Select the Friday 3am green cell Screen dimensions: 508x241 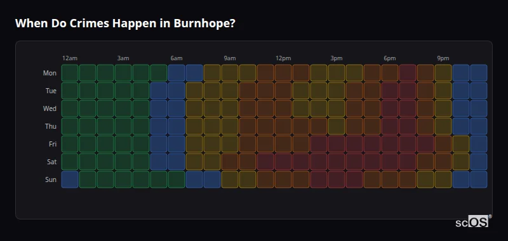(123, 144)
